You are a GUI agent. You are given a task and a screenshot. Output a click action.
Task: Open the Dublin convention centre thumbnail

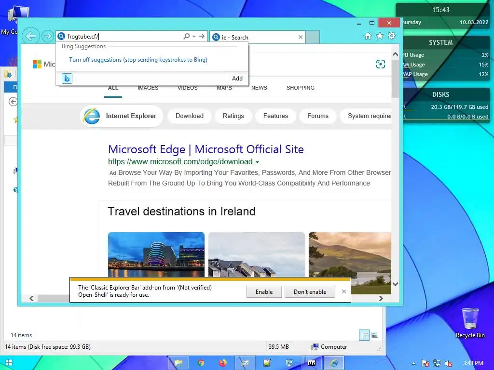point(156,254)
